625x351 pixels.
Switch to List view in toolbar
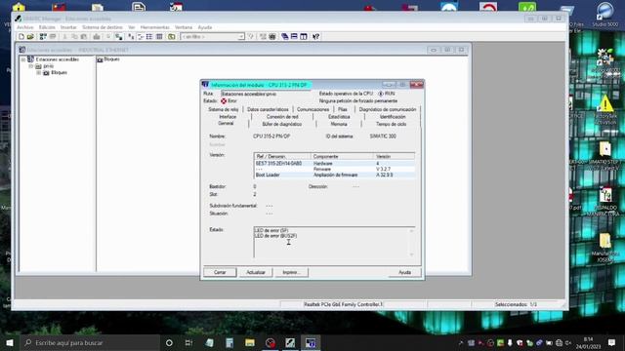point(149,37)
